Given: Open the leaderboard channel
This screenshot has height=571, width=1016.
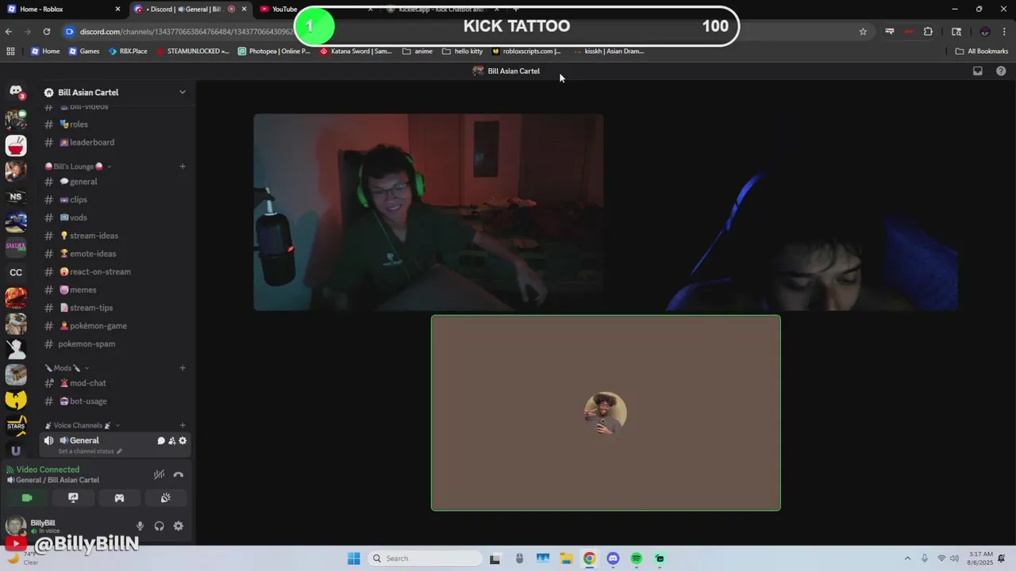Looking at the screenshot, I should click(115, 143).
